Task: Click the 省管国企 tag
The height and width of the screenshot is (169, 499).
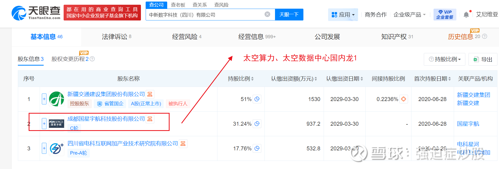Action: (x=110, y=104)
